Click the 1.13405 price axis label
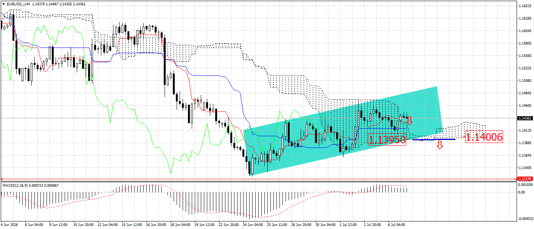534x229 pixels. [524, 168]
